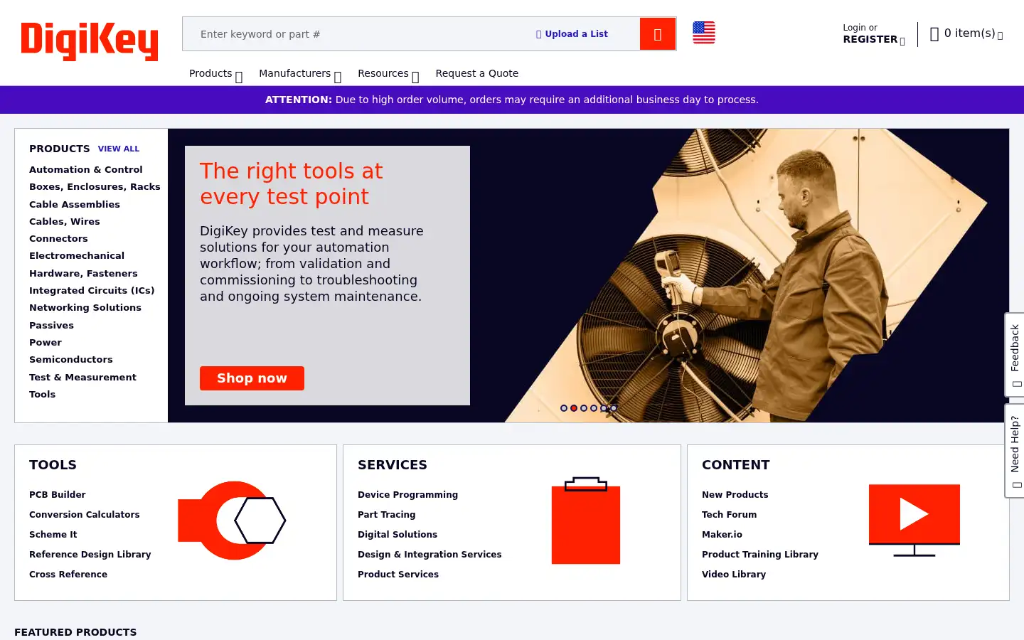Open Conversion Calculators
Screen dimensions: 1024x640
click(85, 515)
